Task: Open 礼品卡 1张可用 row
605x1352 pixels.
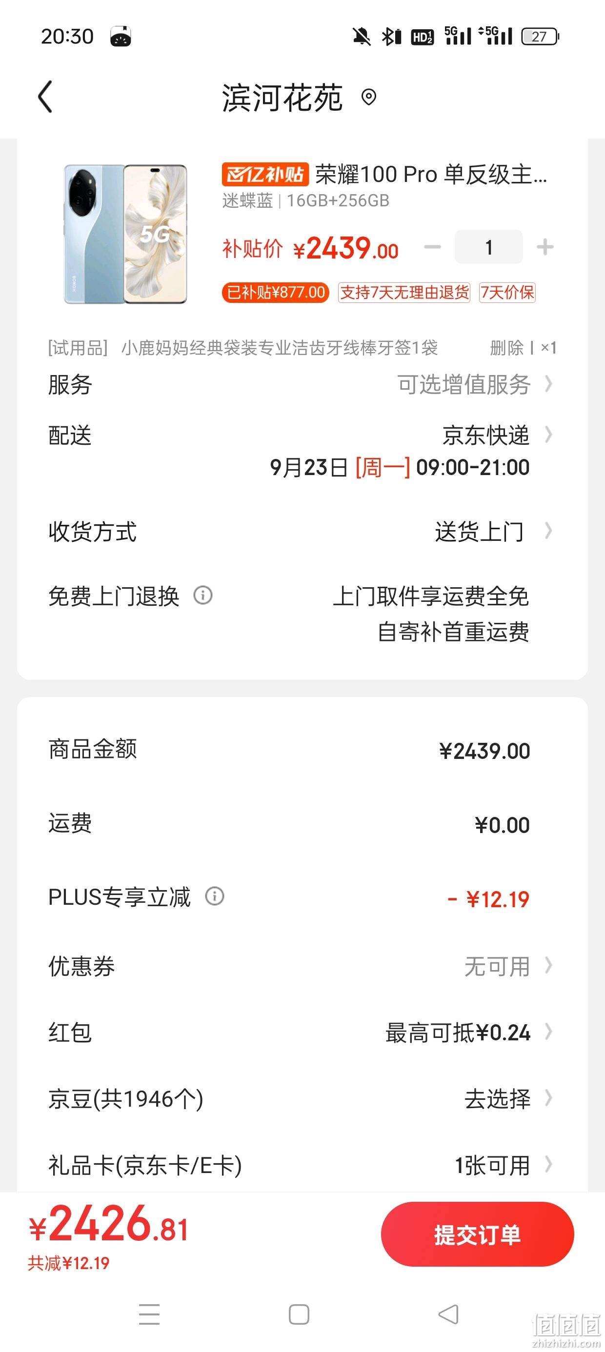Action: point(302,1165)
